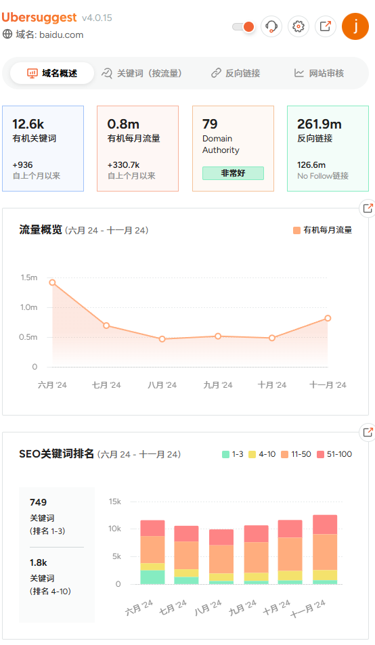Image resolution: width=375 pixels, height=645 pixels.
Task: Click the 十一月 '24 traffic data point
Action: tap(328, 318)
